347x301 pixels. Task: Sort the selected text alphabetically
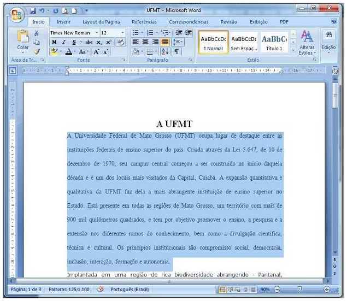[x=165, y=52]
